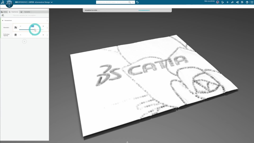Screen dimensions: 254x143
Task: Switch to the Expérience tab
Action: [x=13, y=12]
